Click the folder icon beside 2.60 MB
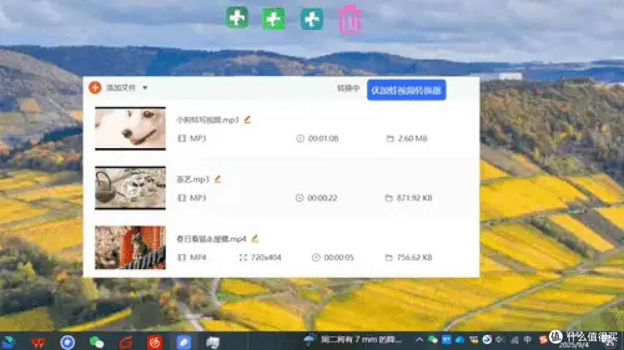 pos(390,138)
